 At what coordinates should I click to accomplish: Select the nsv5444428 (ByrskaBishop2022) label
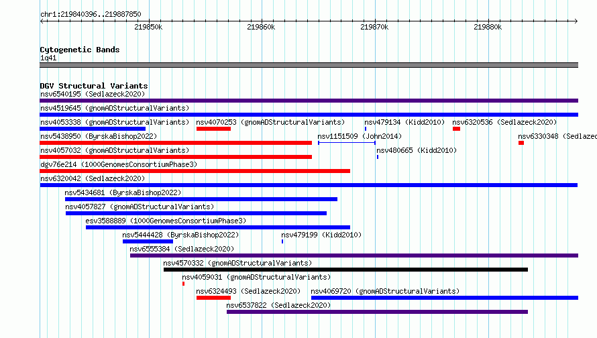click(x=180, y=235)
